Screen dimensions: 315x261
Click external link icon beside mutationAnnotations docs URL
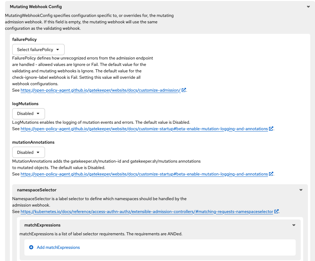tap(271, 174)
